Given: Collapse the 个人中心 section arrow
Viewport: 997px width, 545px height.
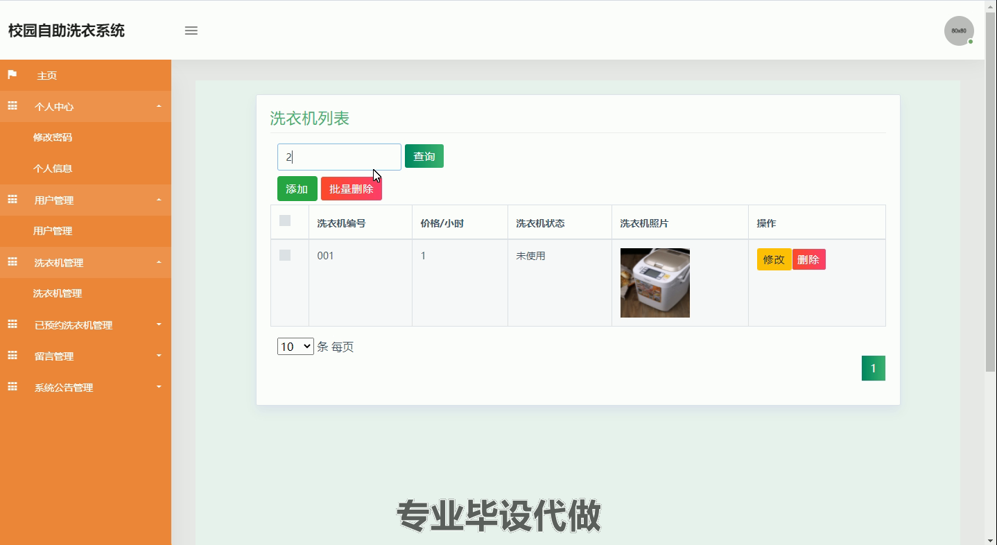Looking at the screenshot, I should click(x=159, y=106).
